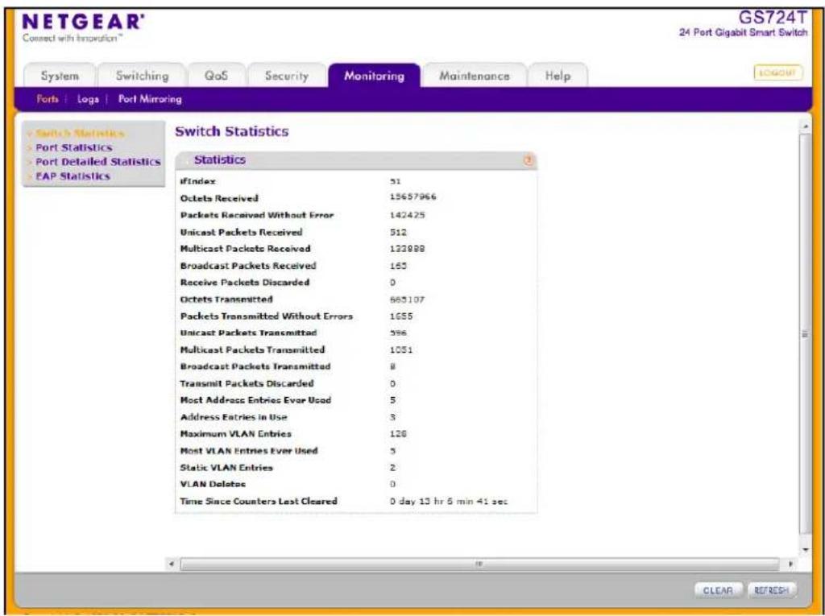Click the horizontal scrollbar right arrow
This screenshot has width=825, height=616.
(x=790, y=564)
